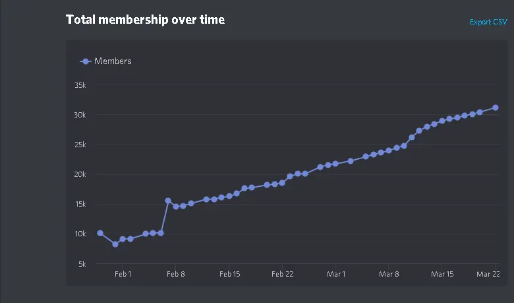
Task: Click the Export CSV link
Action: (x=488, y=22)
